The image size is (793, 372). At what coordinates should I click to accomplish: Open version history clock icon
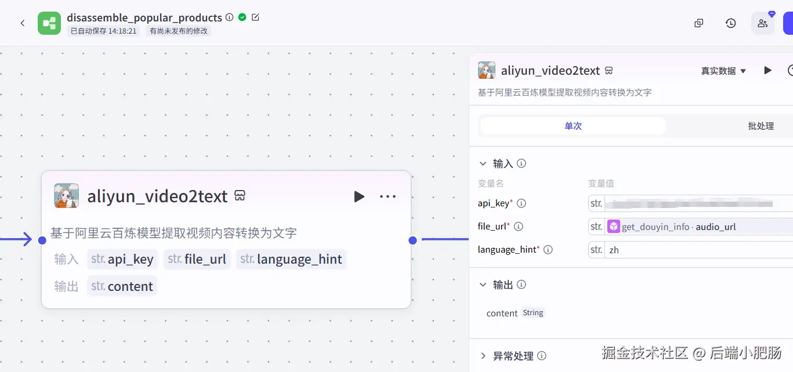coord(731,23)
